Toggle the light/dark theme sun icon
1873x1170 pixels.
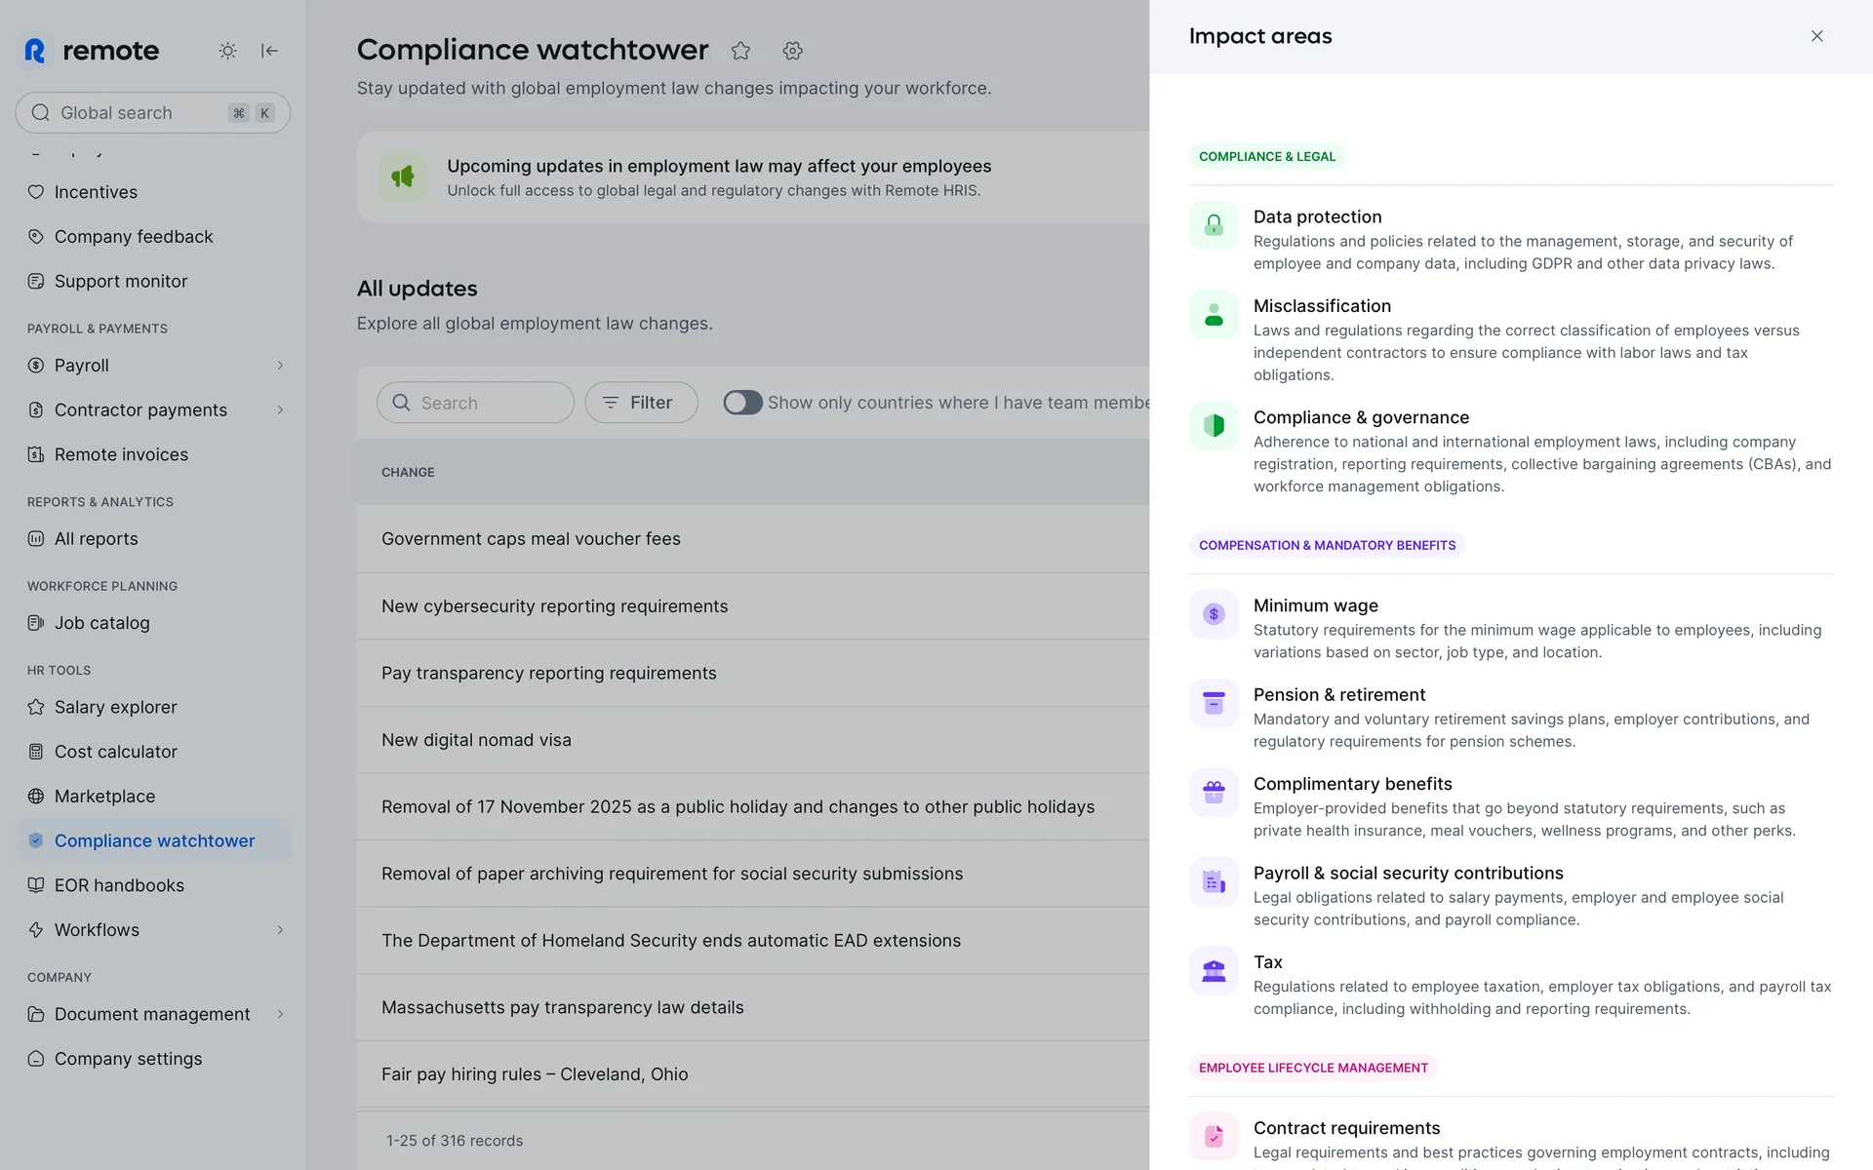coord(227,51)
